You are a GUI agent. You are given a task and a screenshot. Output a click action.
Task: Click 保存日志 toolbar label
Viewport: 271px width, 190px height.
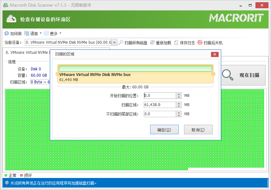click(x=187, y=43)
